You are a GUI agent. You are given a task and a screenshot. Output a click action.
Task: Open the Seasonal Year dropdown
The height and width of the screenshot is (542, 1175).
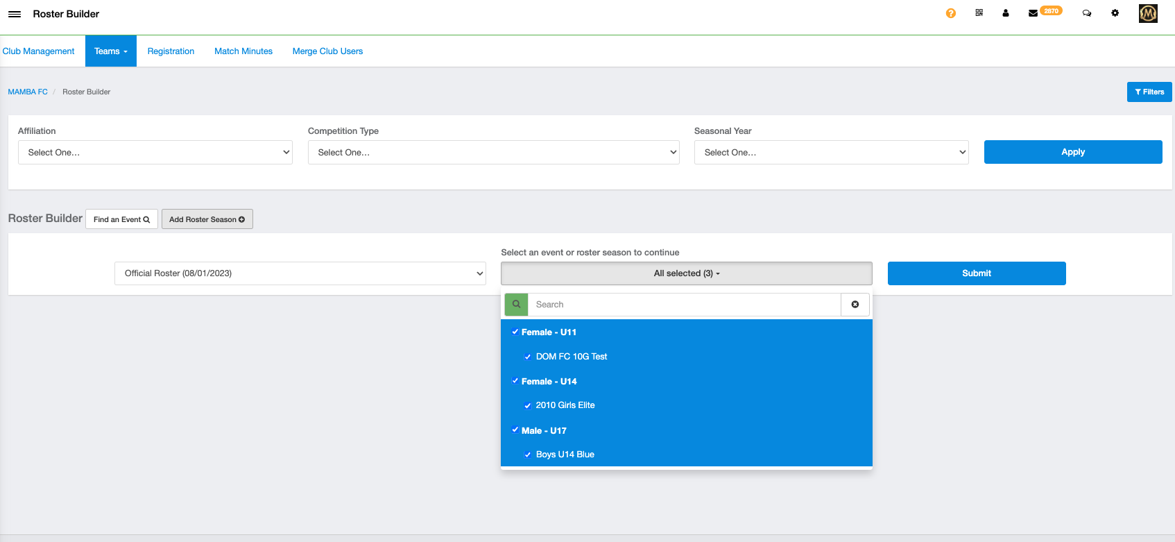831,153
